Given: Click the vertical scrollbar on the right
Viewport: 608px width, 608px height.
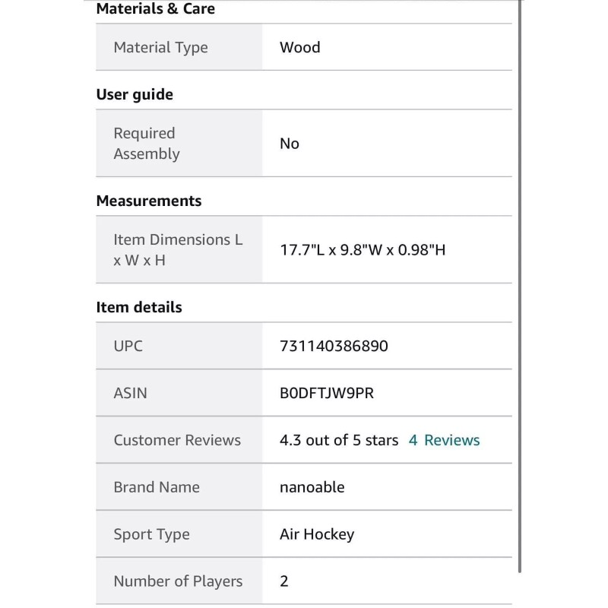Looking at the screenshot, I should 520,289.
